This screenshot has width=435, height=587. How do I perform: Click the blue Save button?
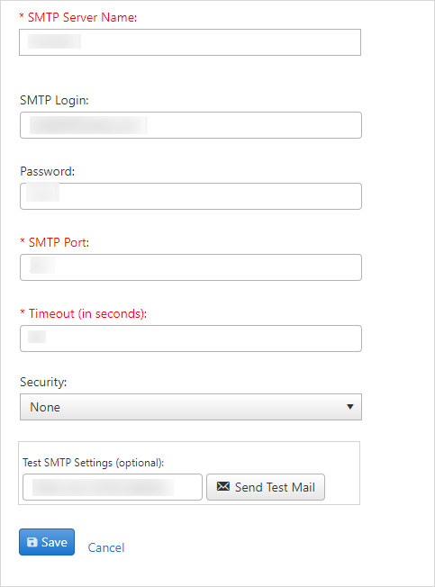[x=47, y=542]
